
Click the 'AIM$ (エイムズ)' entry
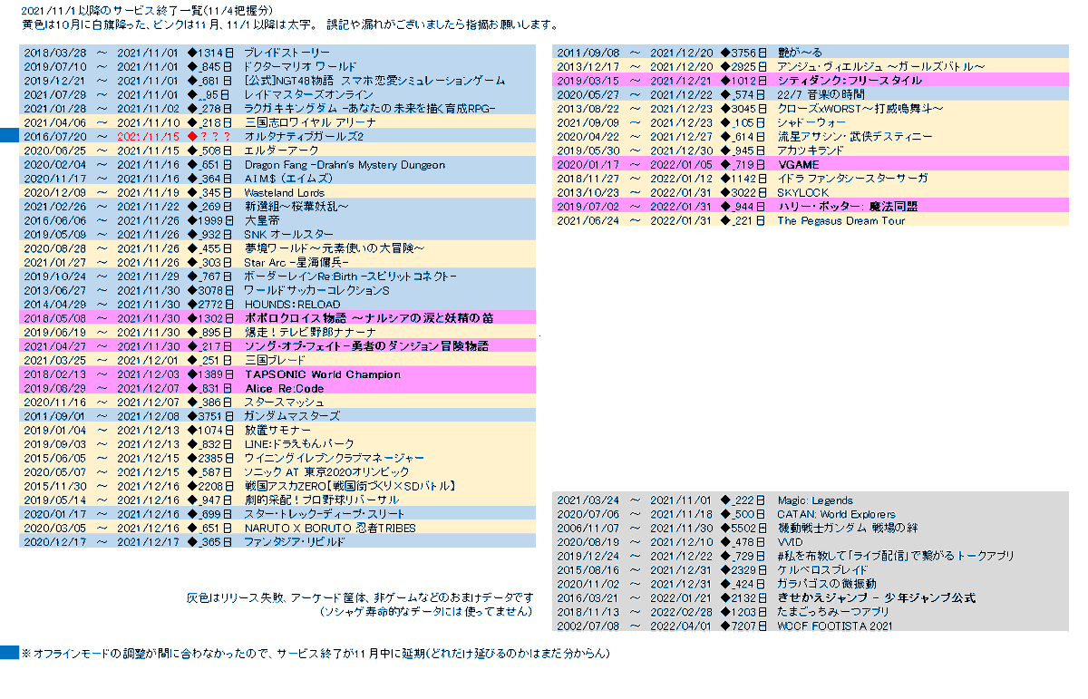coord(288,179)
